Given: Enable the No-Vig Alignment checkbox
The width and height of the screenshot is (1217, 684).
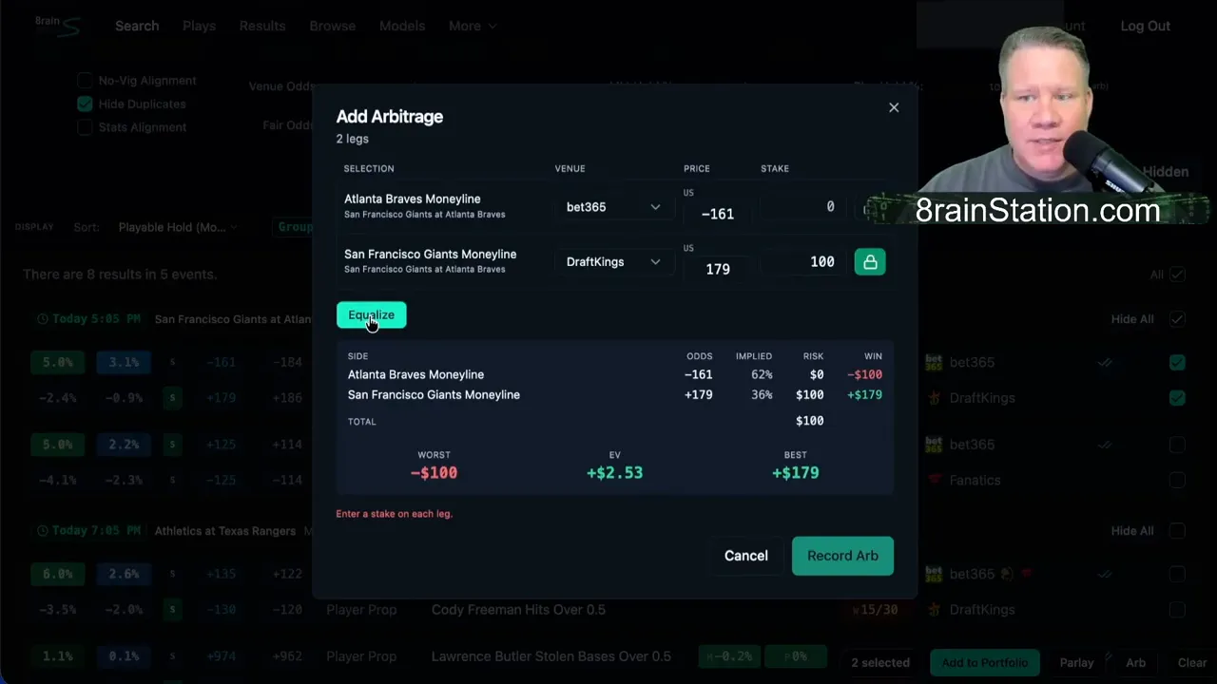Looking at the screenshot, I should pos(85,81).
